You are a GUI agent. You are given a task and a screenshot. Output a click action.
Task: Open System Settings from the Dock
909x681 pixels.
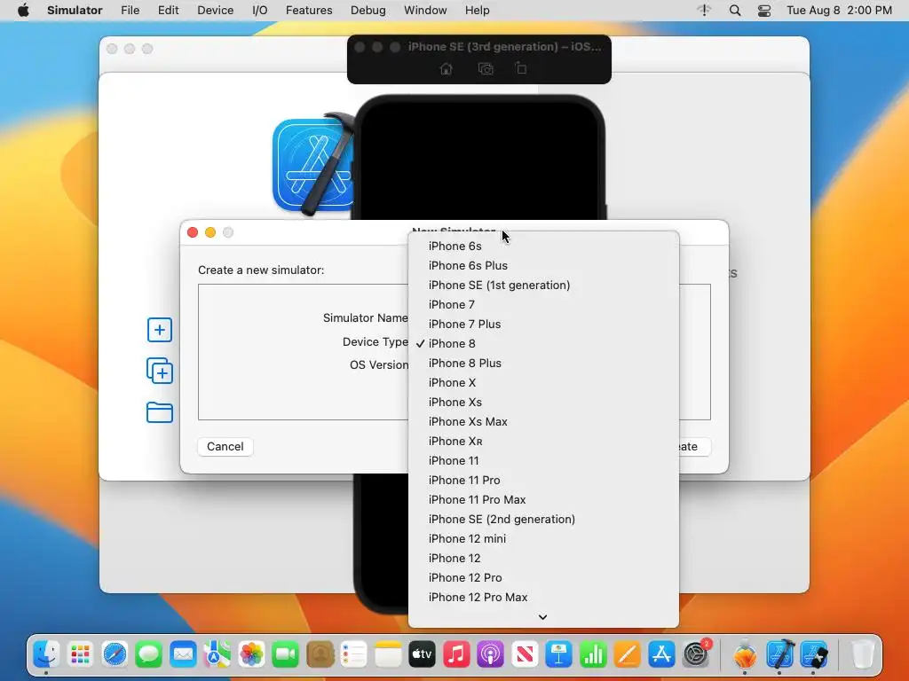[696, 655]
